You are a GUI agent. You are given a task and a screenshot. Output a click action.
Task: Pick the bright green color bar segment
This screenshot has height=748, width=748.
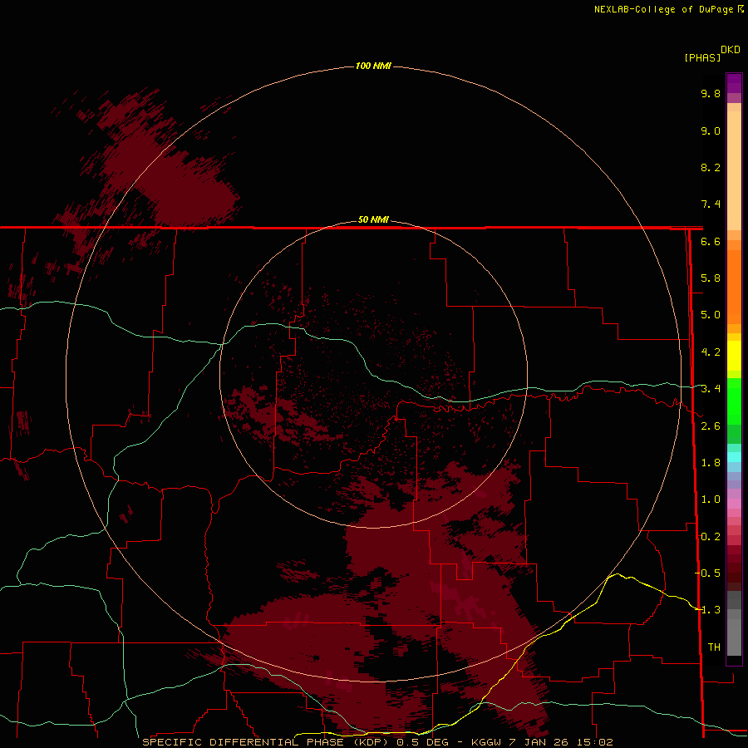point(734,401)
